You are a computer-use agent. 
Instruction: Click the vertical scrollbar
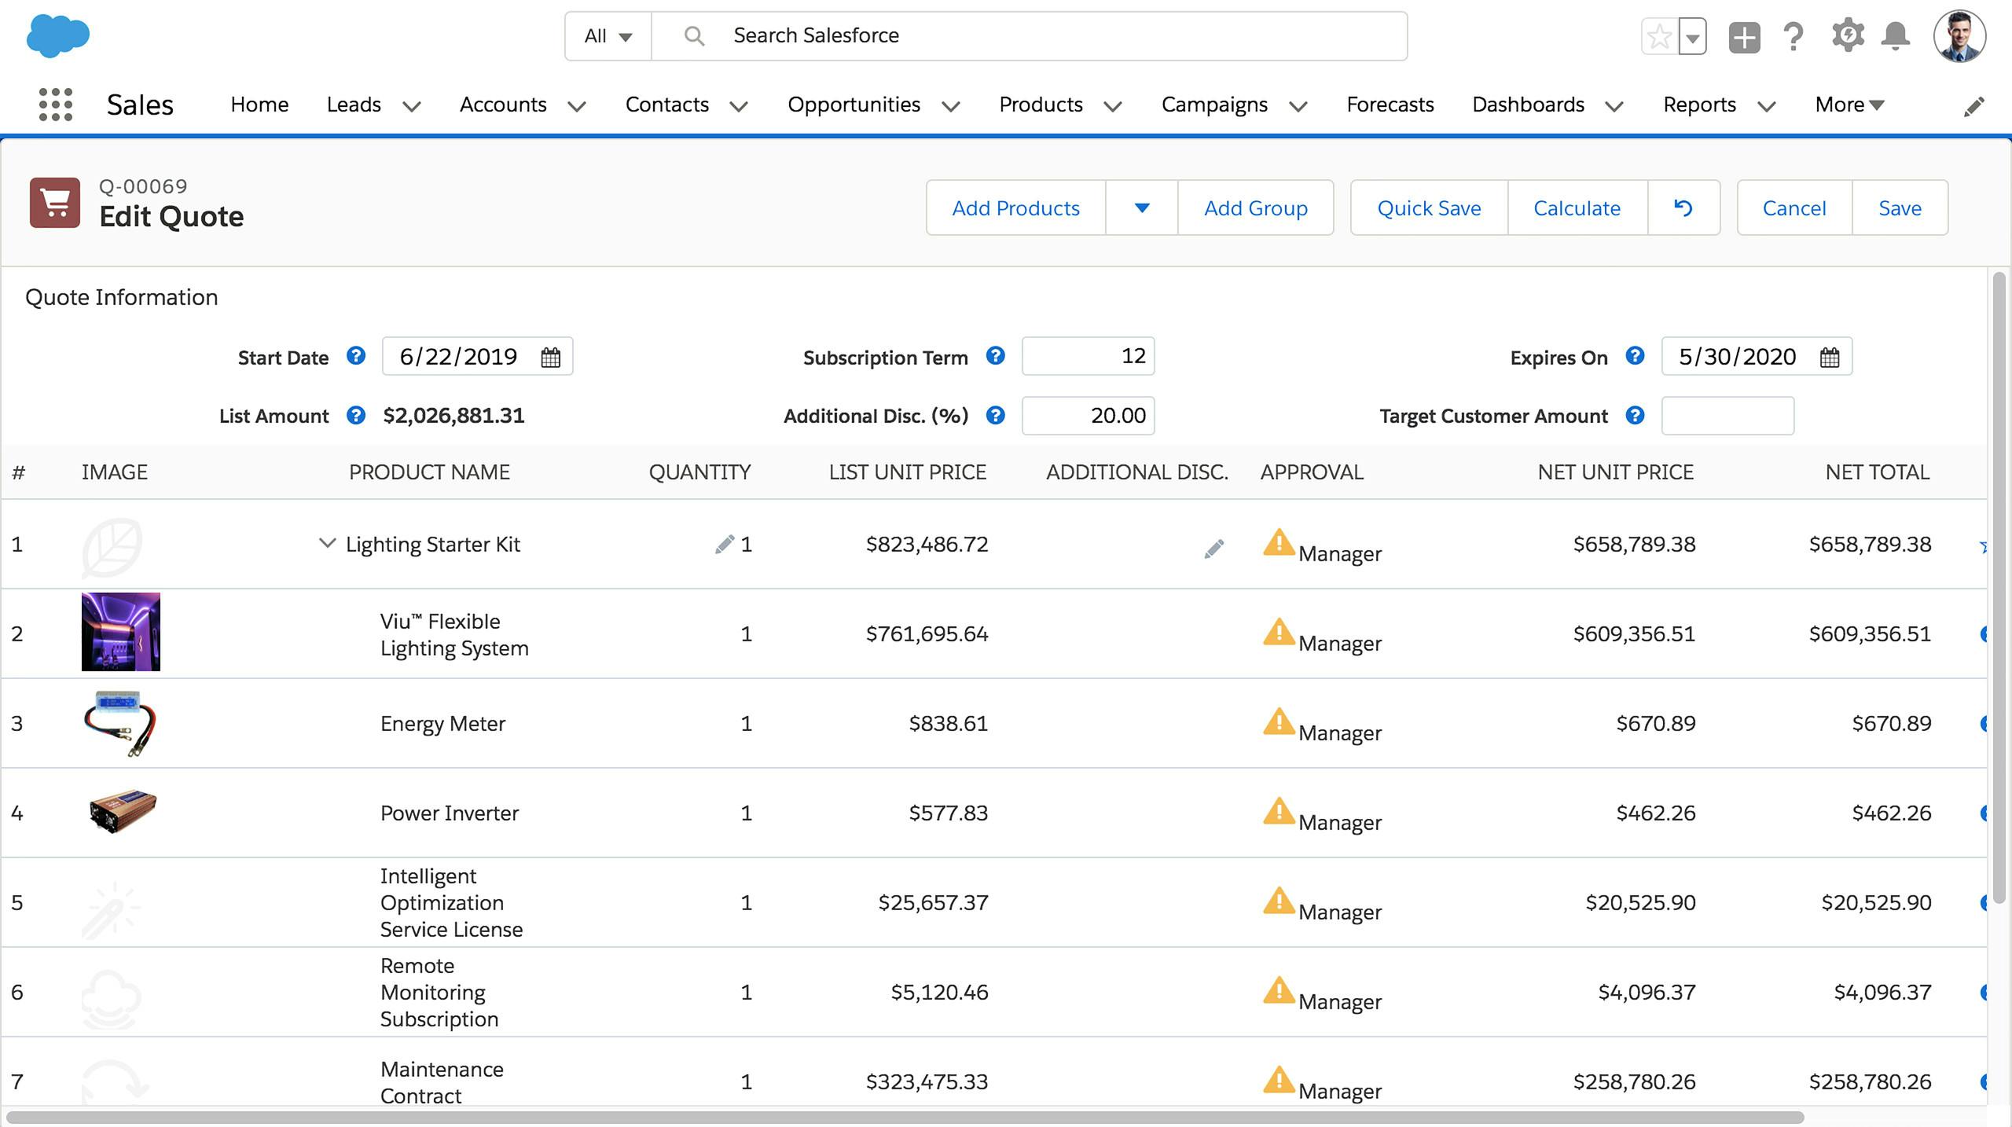pyautogui.click(x=1999, y=588)
